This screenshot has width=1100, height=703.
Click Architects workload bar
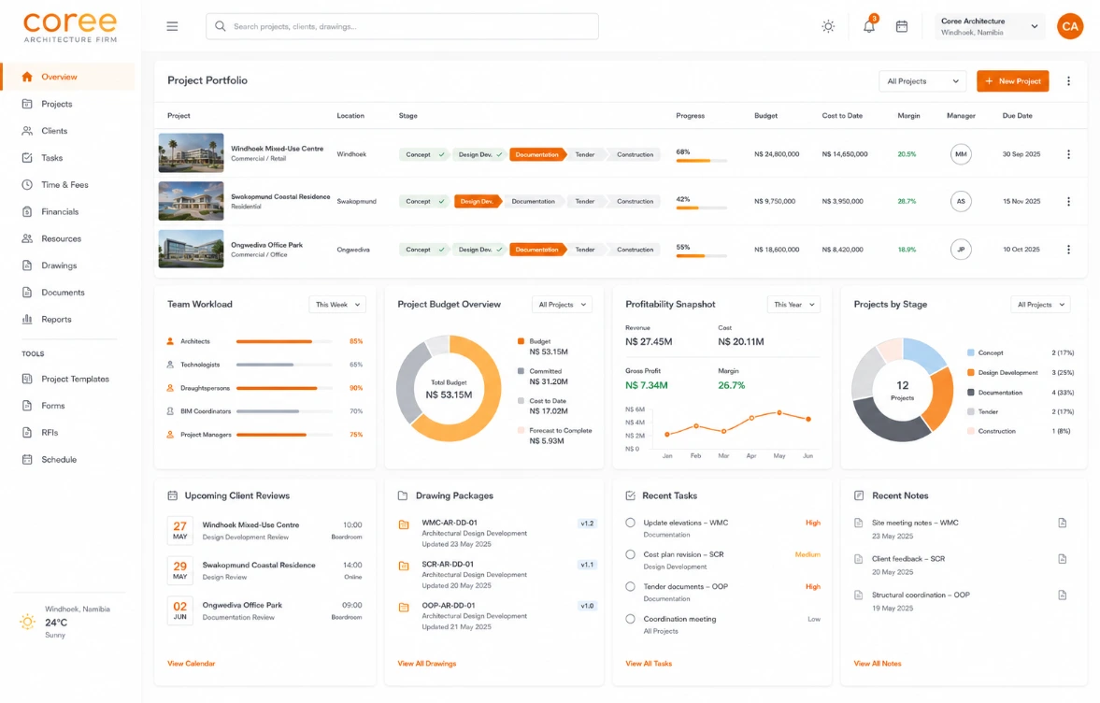coord(284,341)
